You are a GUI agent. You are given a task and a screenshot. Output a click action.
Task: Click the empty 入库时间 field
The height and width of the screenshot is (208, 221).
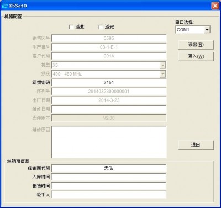point(109,177)
